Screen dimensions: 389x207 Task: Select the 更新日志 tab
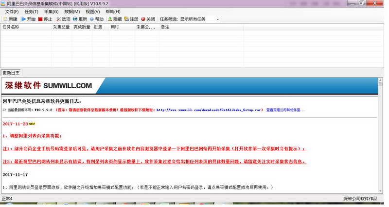pos(11,73)
